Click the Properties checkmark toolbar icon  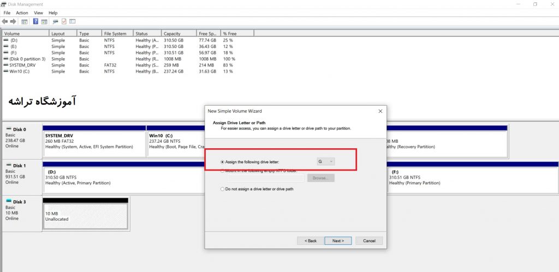coord(64,21)
